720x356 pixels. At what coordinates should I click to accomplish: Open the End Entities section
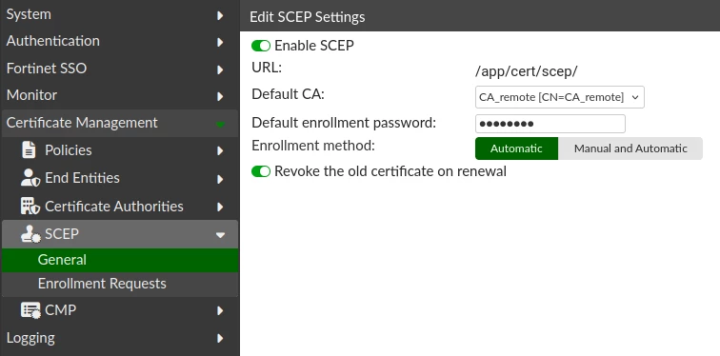point(120,178)
